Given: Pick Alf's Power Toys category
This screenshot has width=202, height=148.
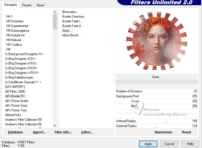Looking at the screenshot, I should (16, 110).
